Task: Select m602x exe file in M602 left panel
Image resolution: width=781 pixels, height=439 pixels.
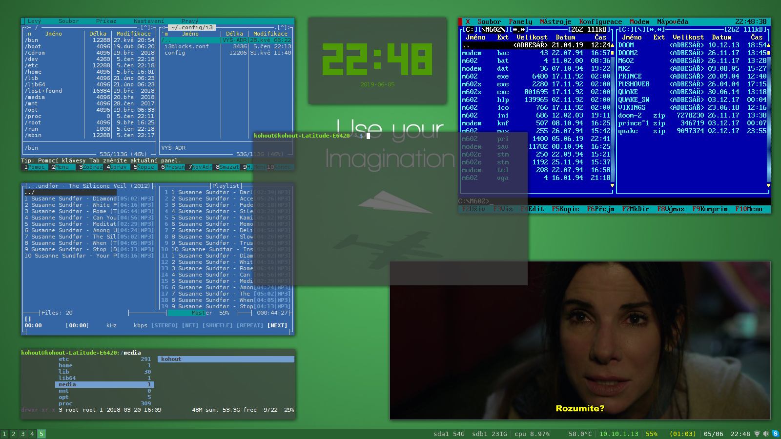Action: tap(536, 92)
